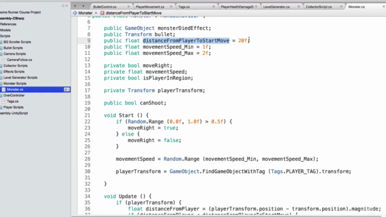Select the Camera Scripts folder

(x=14, y=54)
